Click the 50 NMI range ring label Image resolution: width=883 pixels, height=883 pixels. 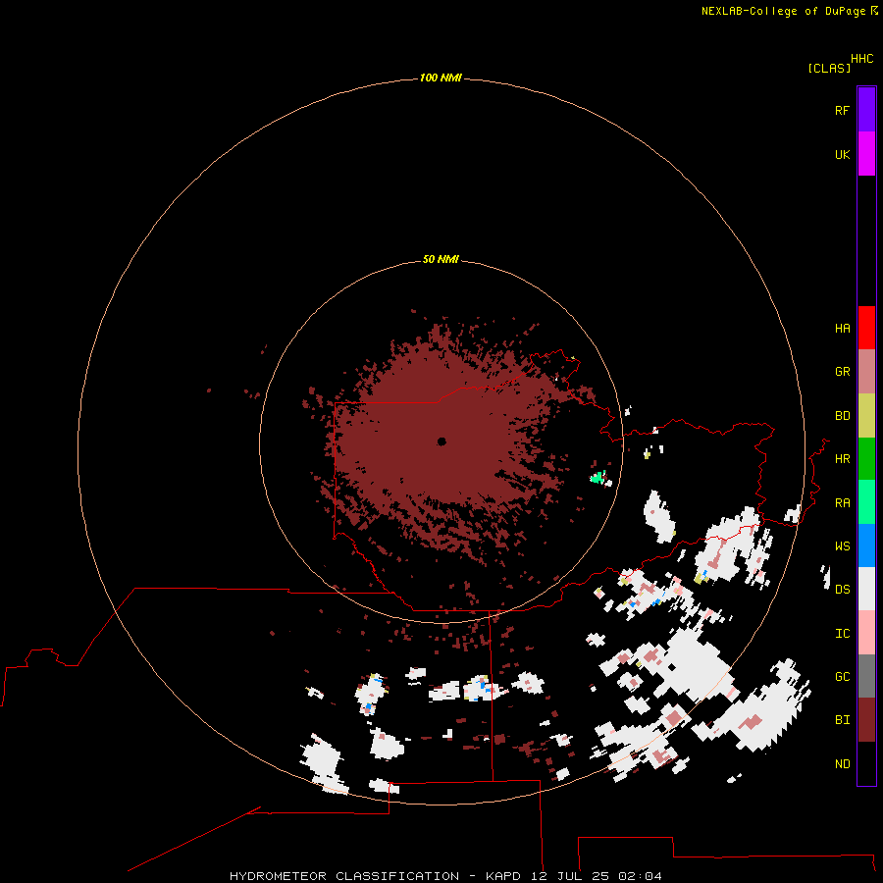pos(441,259)
